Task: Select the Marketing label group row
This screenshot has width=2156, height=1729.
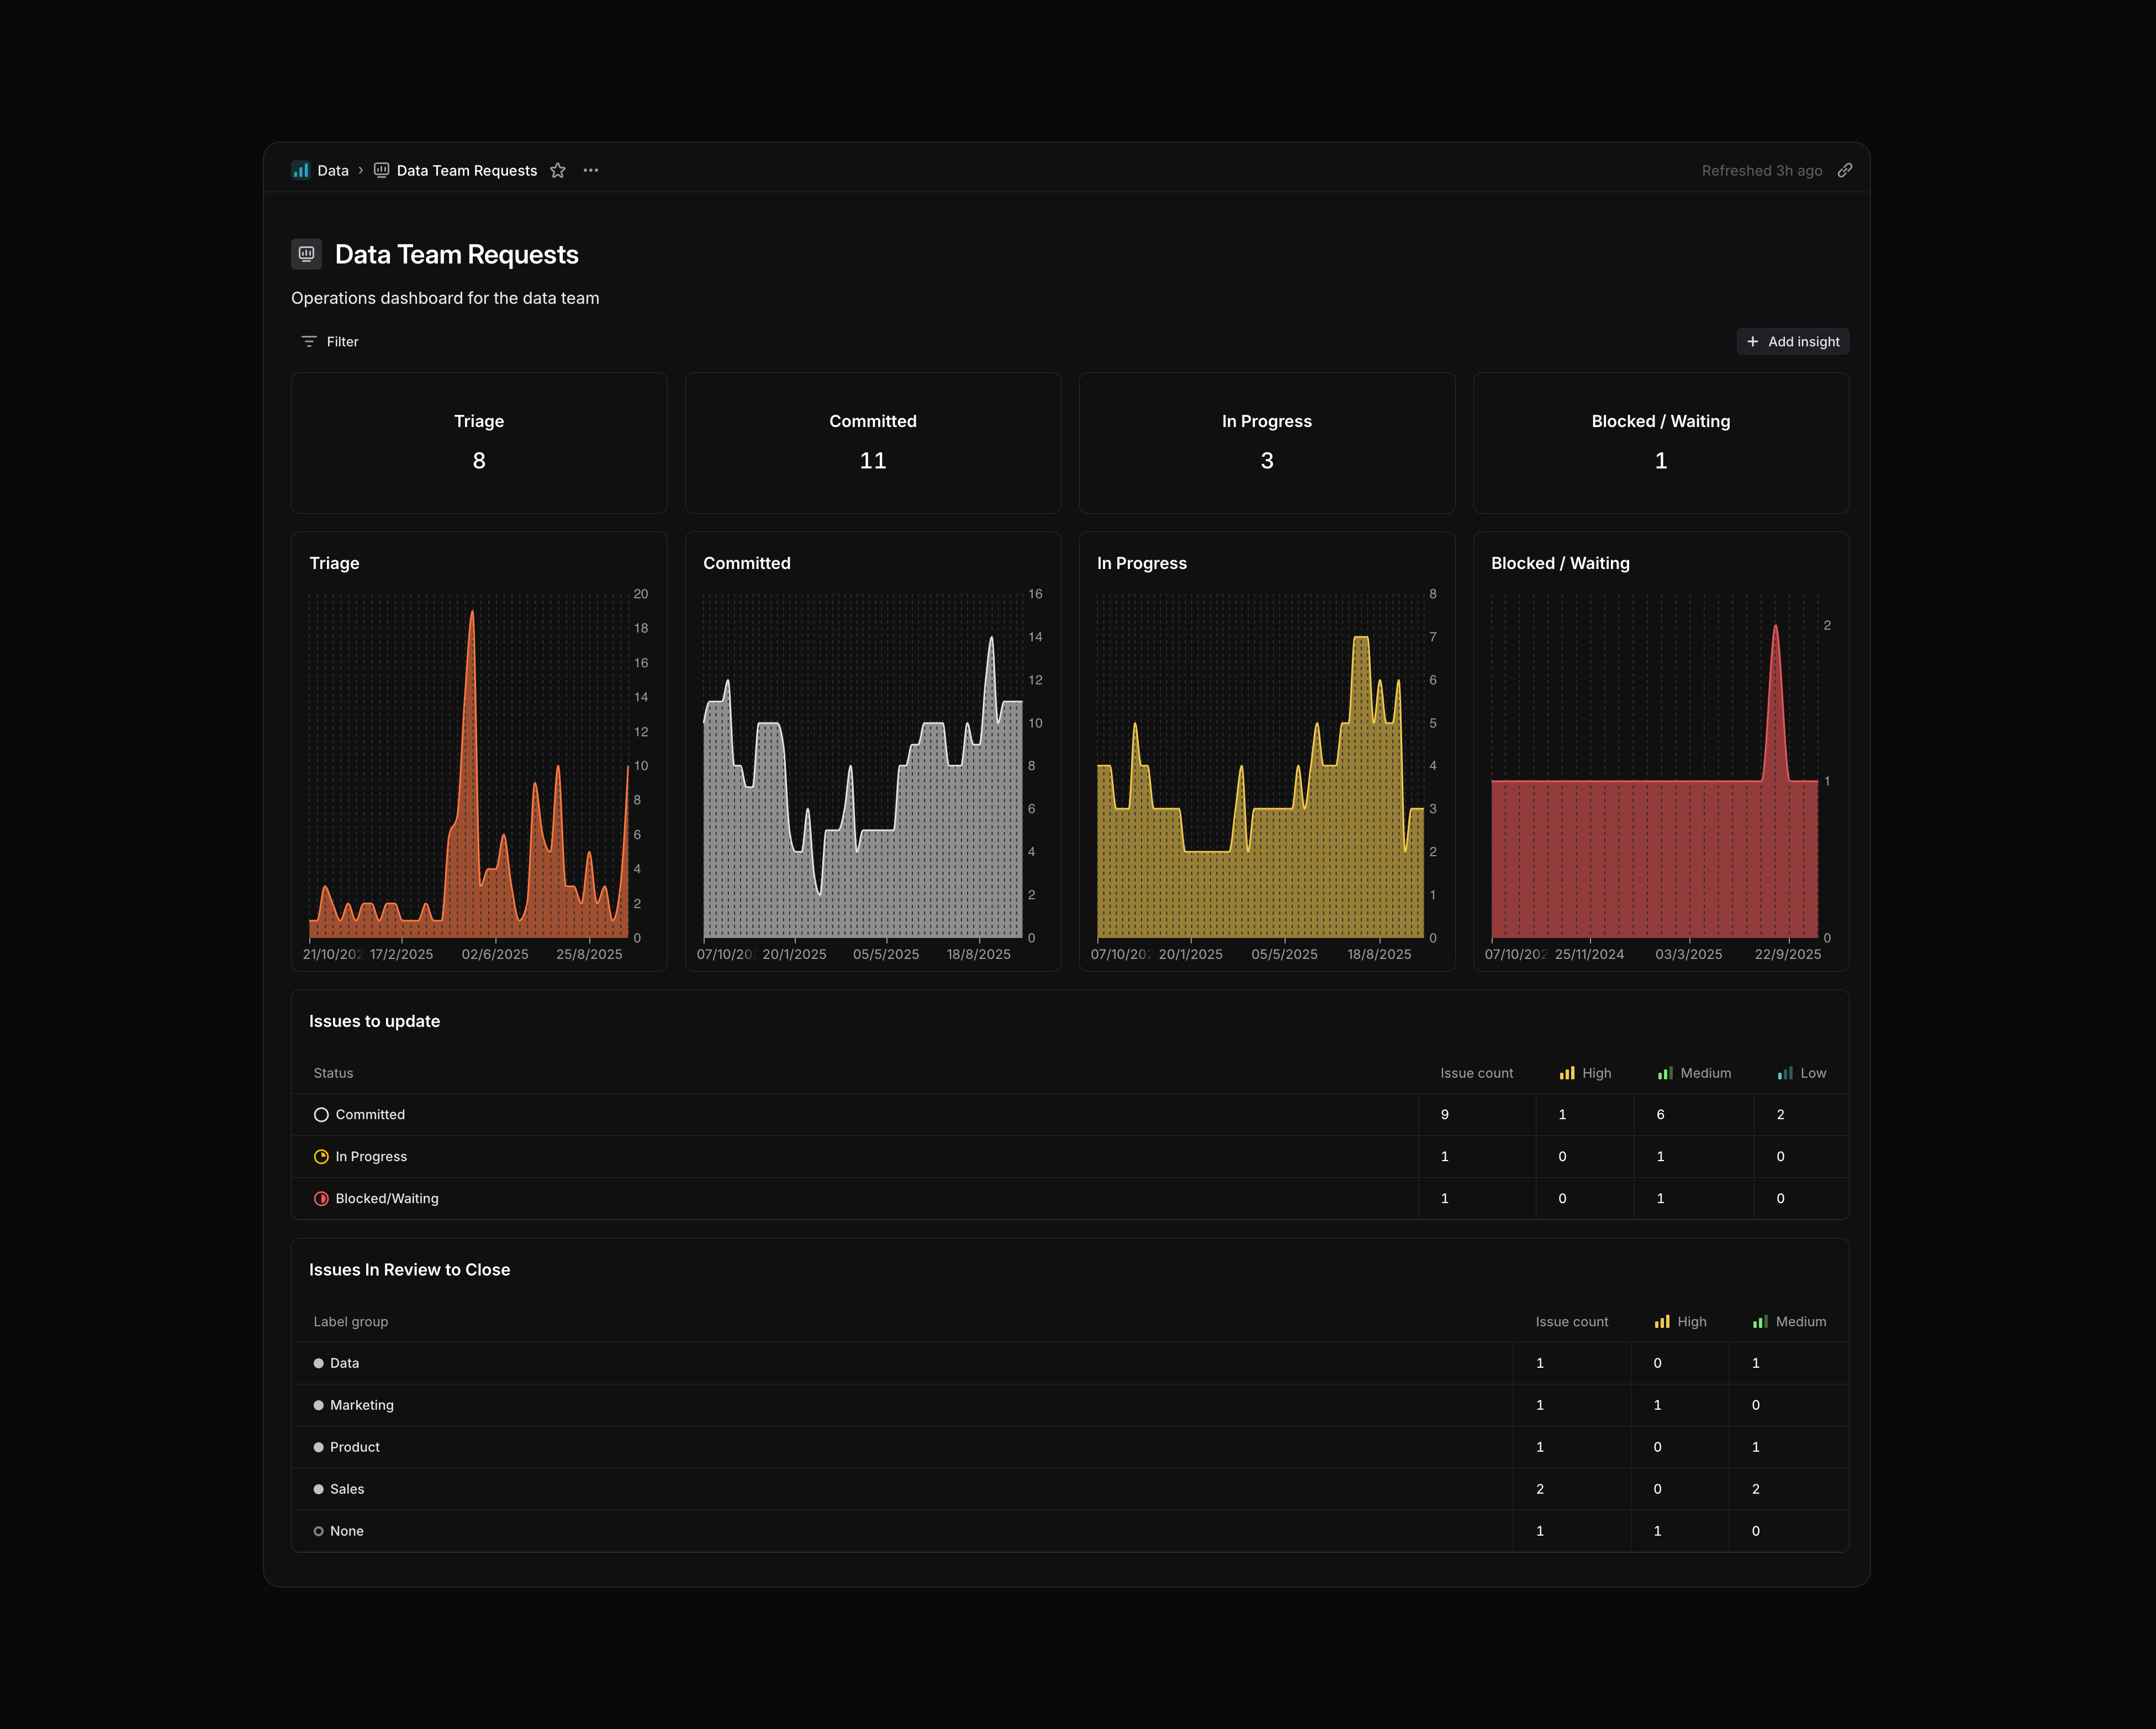Action: pyautogui.click(x=361, y=1405)
